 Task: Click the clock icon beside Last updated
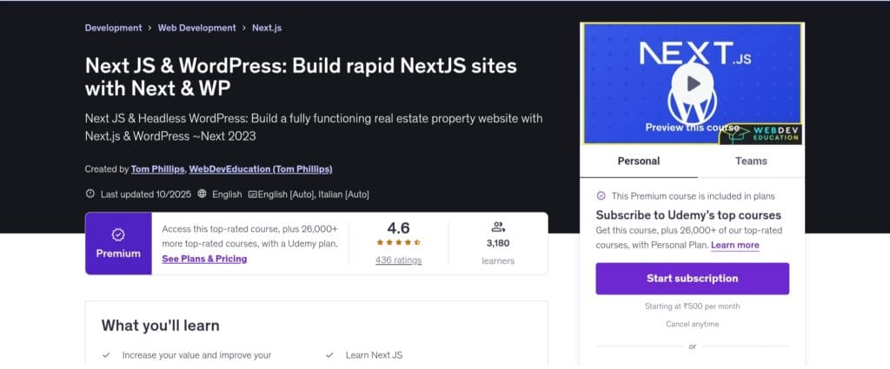(90, 194)
